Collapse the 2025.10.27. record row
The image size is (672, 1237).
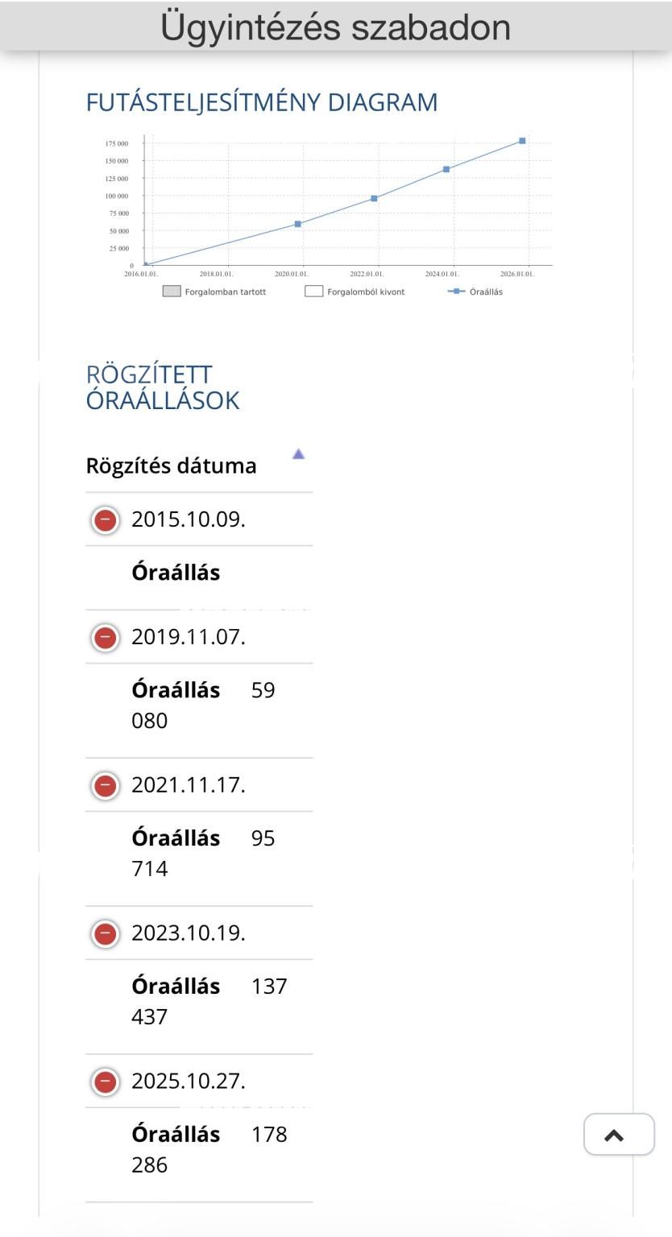(105, 1082)
